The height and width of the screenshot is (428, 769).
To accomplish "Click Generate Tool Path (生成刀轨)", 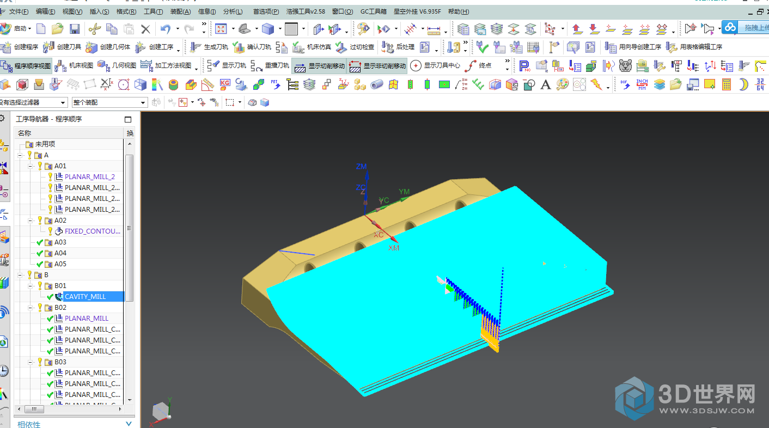I will (208, 47).
